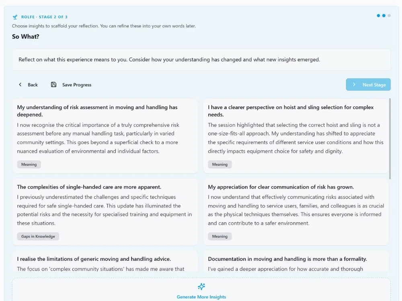The width and height of the screenshot is (402, 301).
Task: Go Back to the previous stage
Action: pos(28,85)
